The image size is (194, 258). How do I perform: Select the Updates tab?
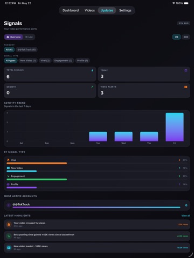[x=107, y=10]
